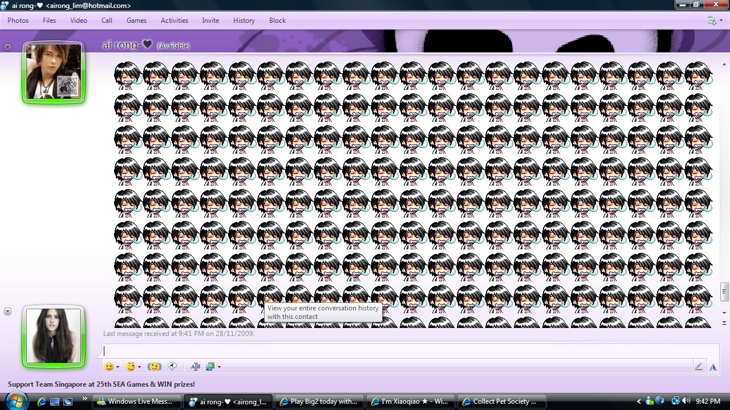Click Support Team Singapore SEA Games link
The image size is (730, 410).
click(x=102, y=384)
